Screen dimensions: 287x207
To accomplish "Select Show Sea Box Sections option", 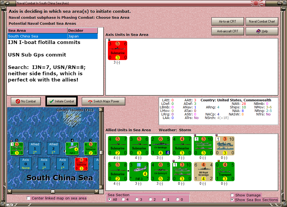I will (x=232, y=200).
